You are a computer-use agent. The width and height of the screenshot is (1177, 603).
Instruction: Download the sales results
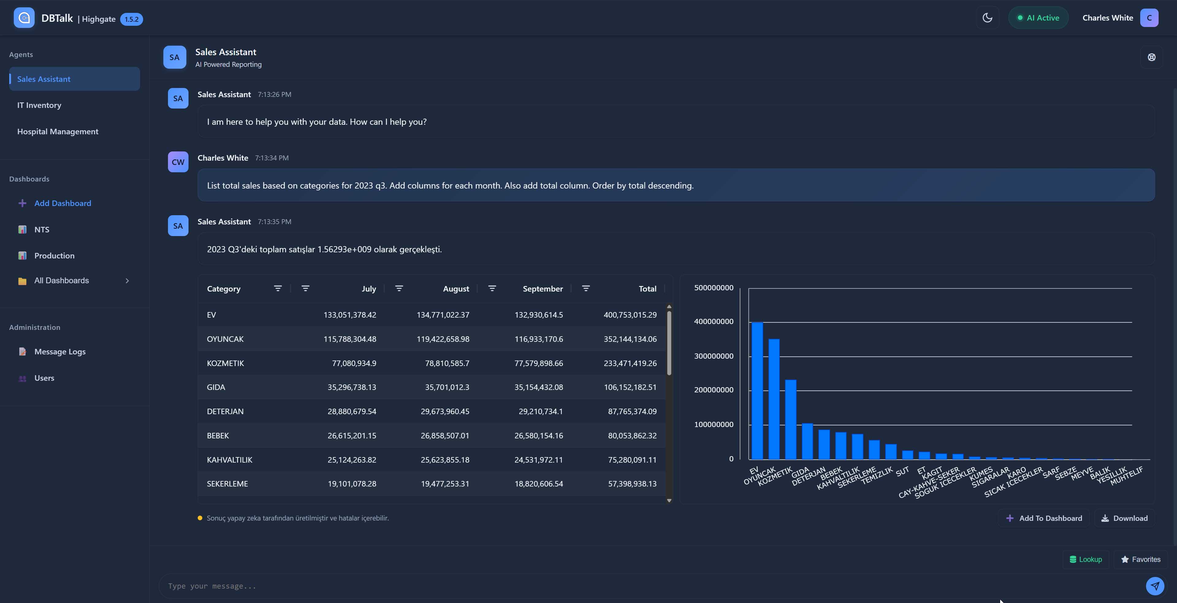coord(1125,518)
